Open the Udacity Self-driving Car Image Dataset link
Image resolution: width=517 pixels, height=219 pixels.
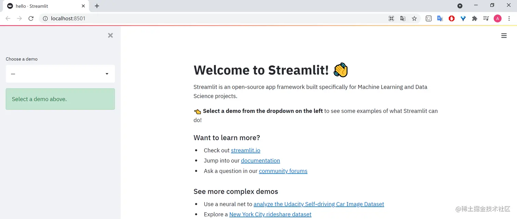pyautogui.click(x=319, y=204)
